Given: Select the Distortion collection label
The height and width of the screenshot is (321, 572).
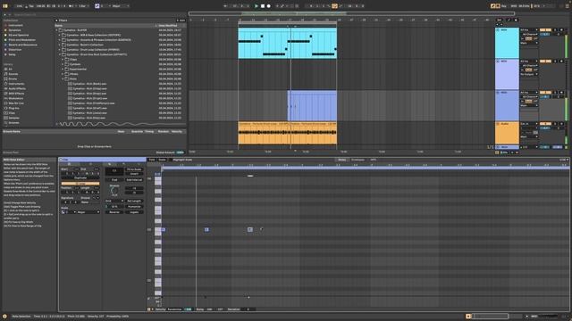Looking at the screenshot, I should (15, 50).
